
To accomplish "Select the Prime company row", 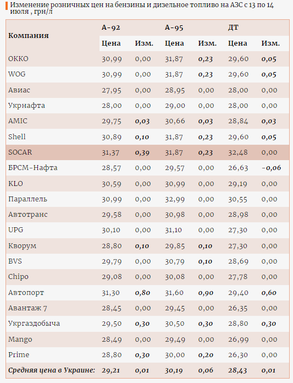I will (x=147, y=355).
